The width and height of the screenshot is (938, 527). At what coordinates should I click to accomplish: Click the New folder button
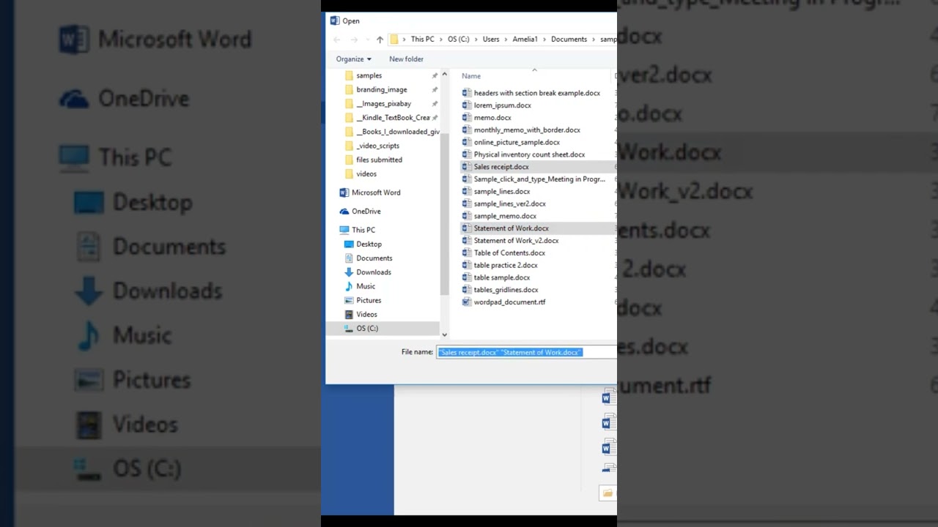(406, 59)
